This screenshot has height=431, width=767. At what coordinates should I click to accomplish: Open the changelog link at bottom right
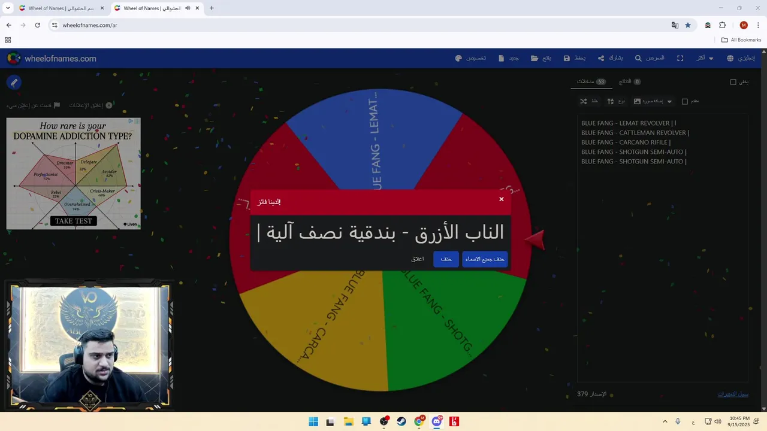point(733,394)
